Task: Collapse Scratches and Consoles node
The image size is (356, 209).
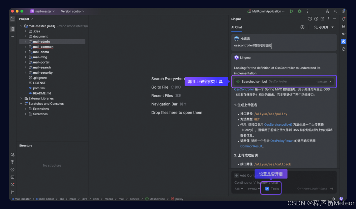Action: tap(21, 104)
